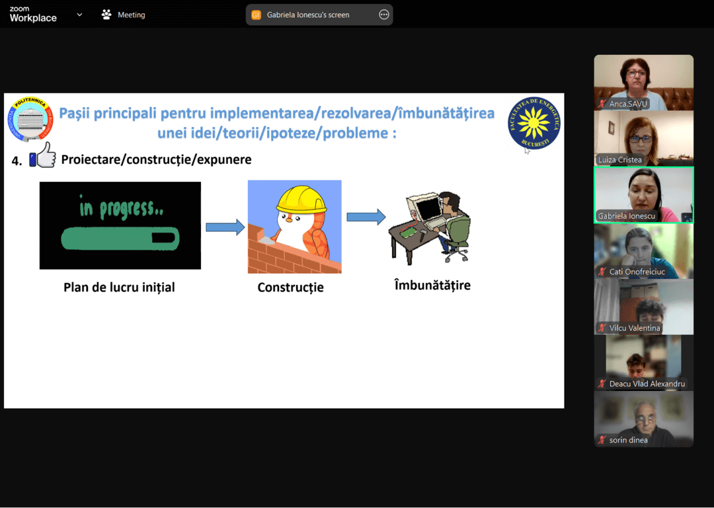Click the "Gabriela Ionescu's screen" label
This screenshot has height=508, width=714.
(x=308, y=15)
